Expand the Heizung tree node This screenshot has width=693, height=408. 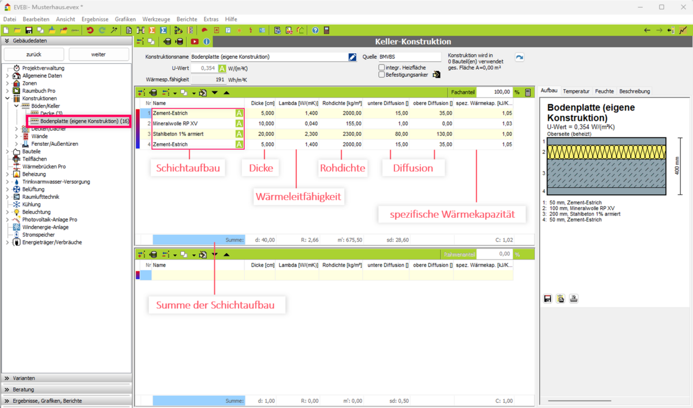[x=8, y=174]
